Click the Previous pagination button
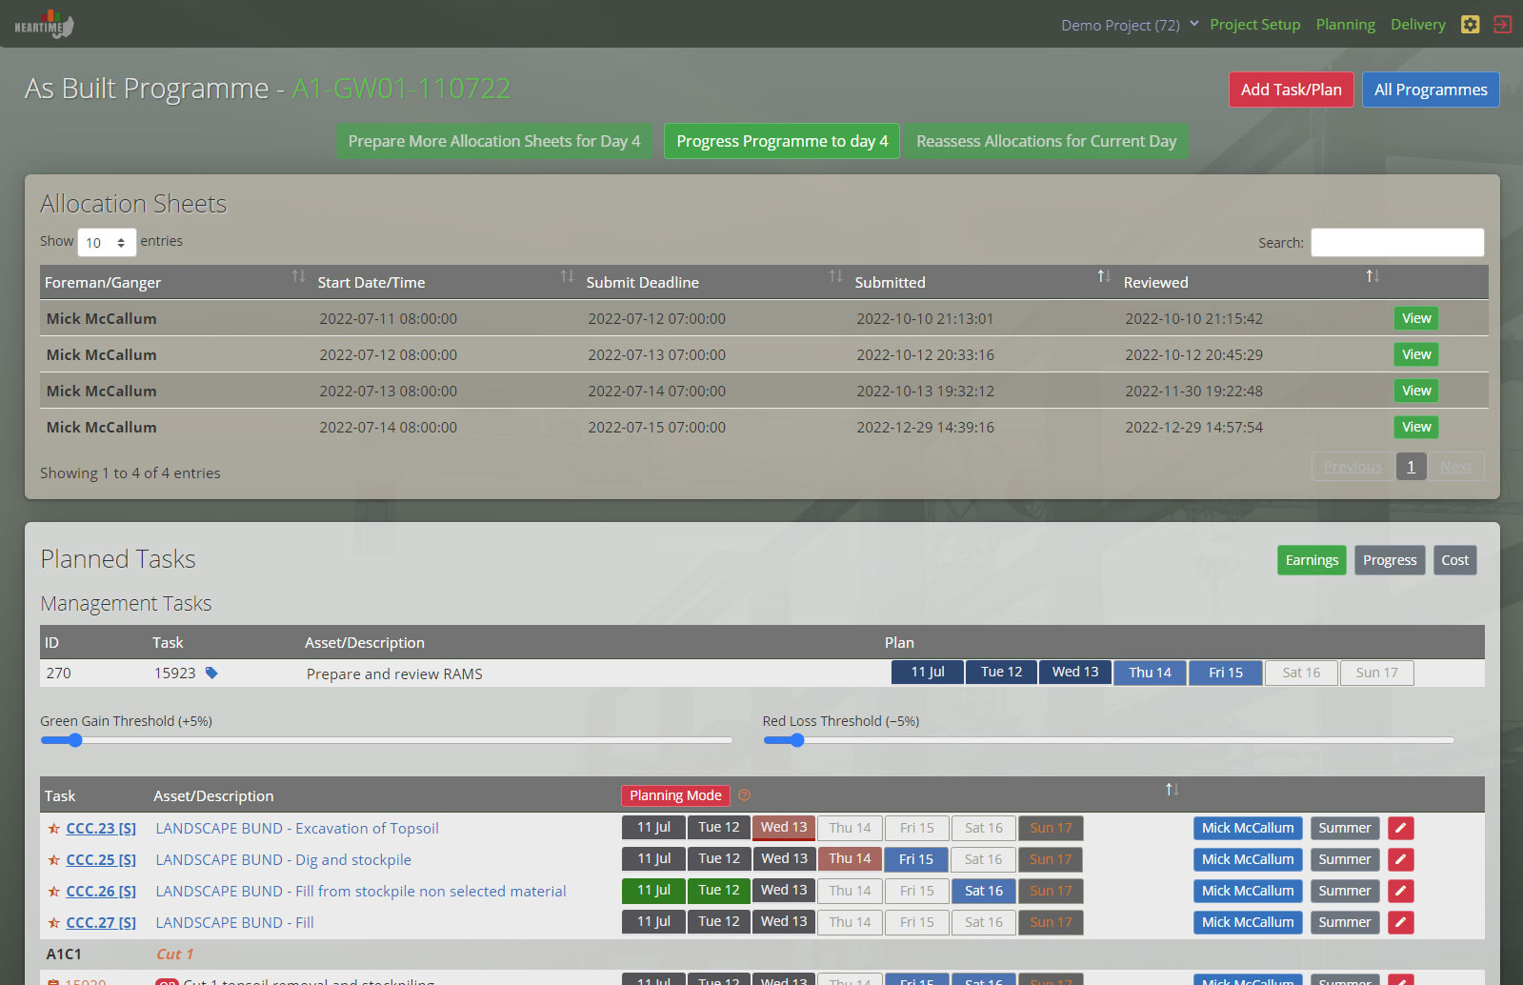This screenshot has height=985, width=1523. coord(1353,467)
